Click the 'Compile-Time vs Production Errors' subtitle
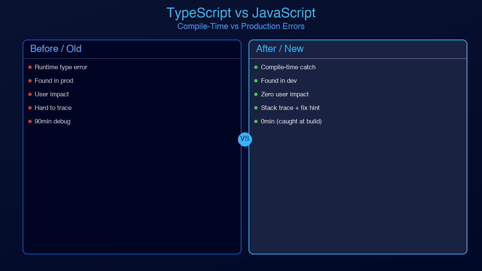Viewport: 482px width, 271px height. [241, 26]
